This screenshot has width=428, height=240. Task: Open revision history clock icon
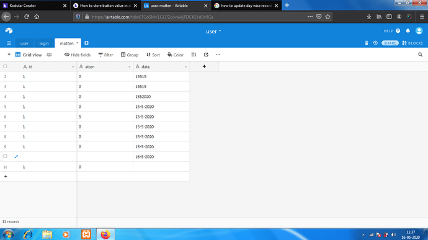tap(375, 43)
